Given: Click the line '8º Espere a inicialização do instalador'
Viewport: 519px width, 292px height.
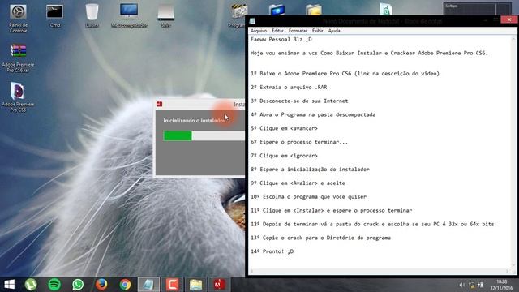Looking at the screenshot, I should (x=310, y=170).
